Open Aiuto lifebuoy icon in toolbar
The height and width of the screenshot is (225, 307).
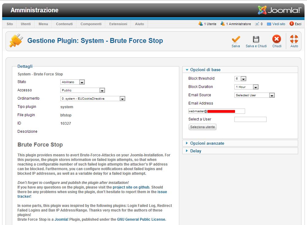pyautogui.click(x=294, y=39)
